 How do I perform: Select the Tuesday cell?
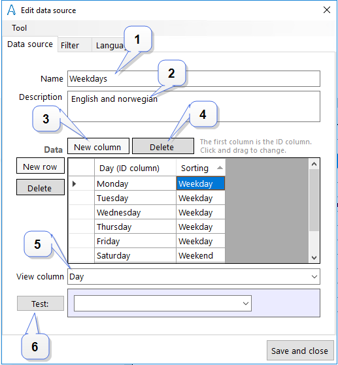pos(135,198)
